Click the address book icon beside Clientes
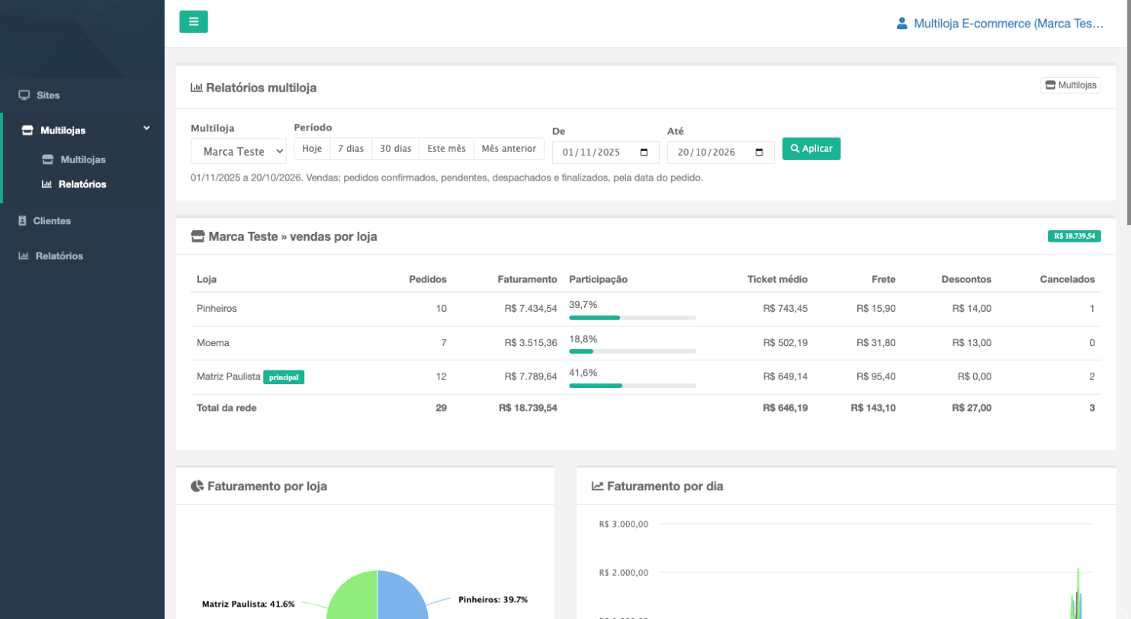Viewport: 1131px width, 619px height. [x=22, y=220]
